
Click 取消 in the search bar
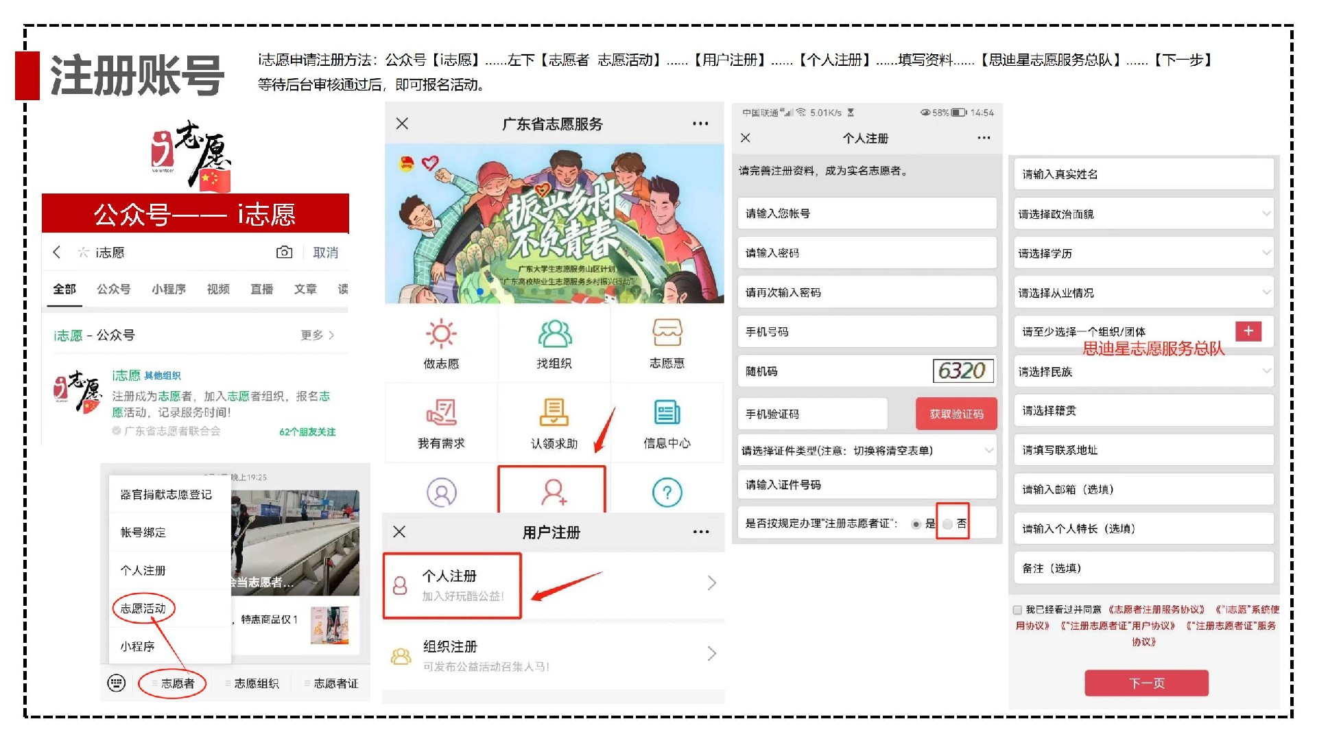coord(326,252)
